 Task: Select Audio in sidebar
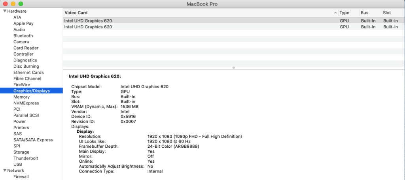19,30
